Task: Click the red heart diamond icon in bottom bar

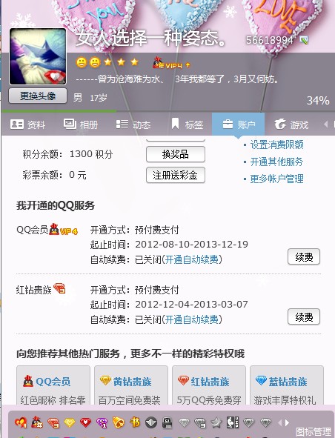Action: tap(85, 422)
